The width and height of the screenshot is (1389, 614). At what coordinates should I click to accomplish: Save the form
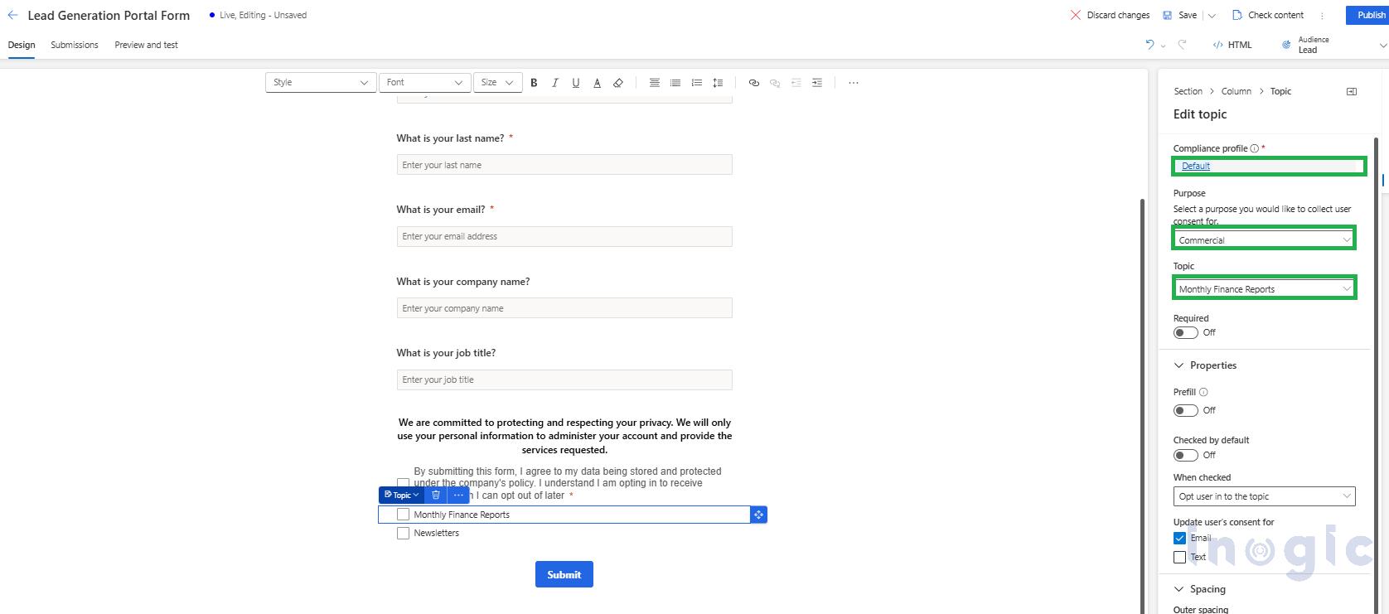click(1179, 15)
